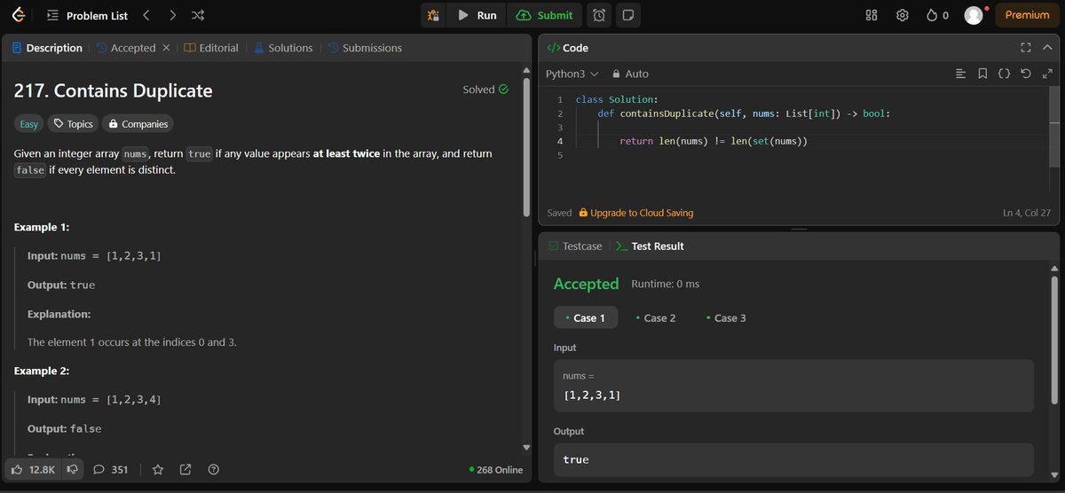Open the settings gear icon
Image resolution: width=1065 pixels, height=493 pixels.
click(x=903, y=15)
